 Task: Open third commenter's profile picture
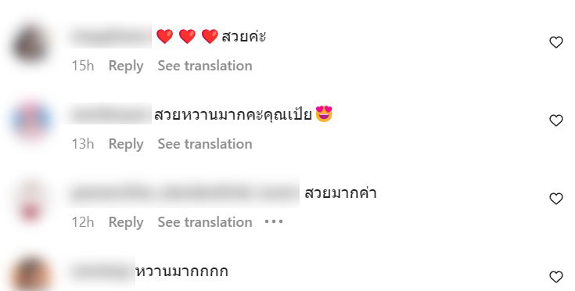(x=31, y=201)
